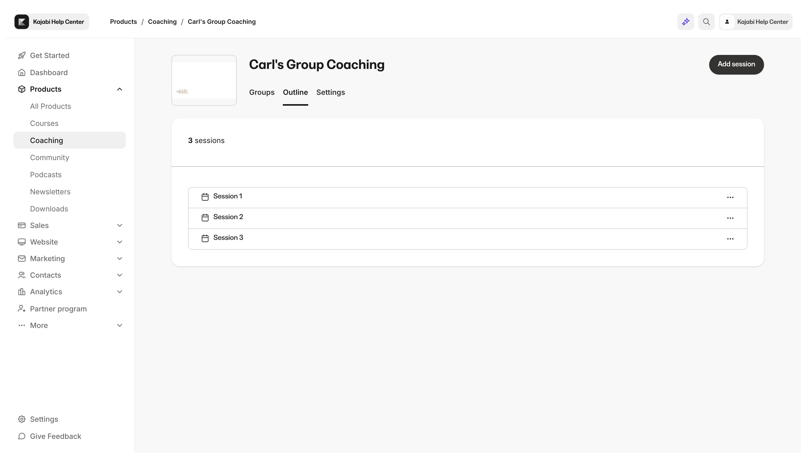Switch to the Groups tab
The image size is (806, 458).
coord(262,92)
